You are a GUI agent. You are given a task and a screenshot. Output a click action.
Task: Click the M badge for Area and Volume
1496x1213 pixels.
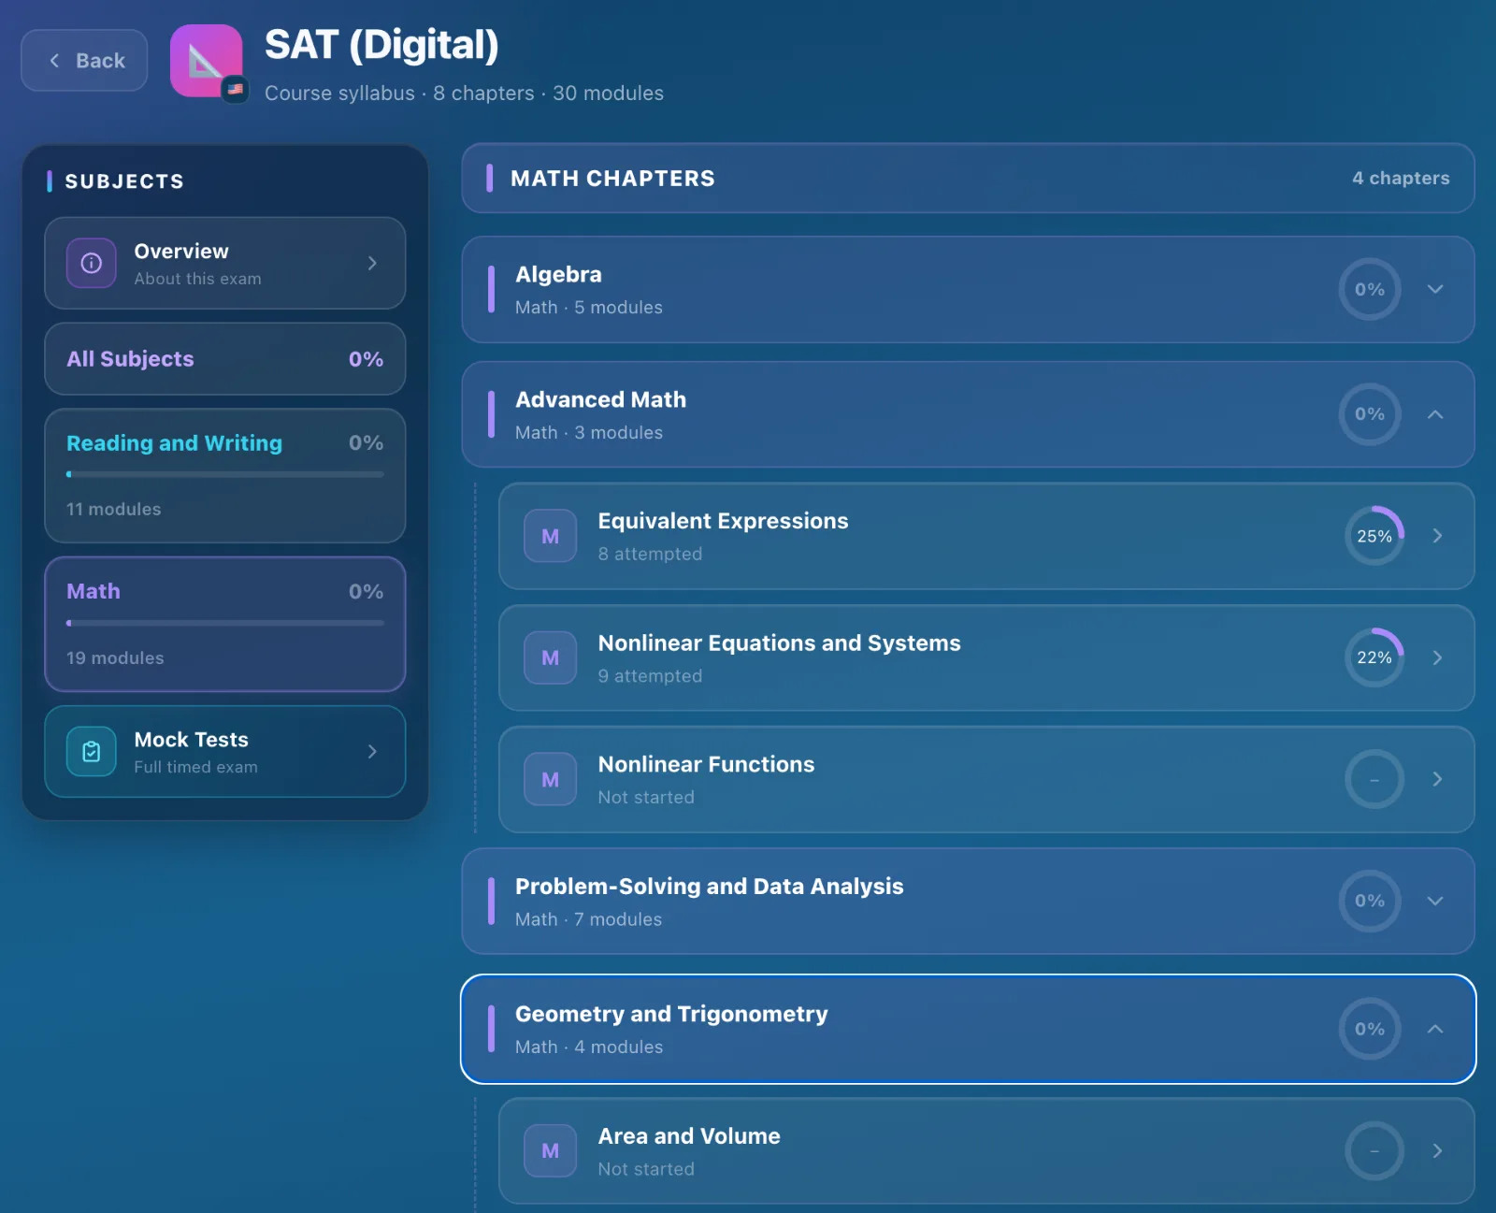tap(551, 1151)
